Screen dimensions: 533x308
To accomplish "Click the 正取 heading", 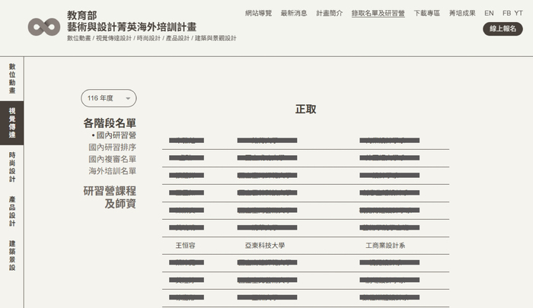I will 305,110.
